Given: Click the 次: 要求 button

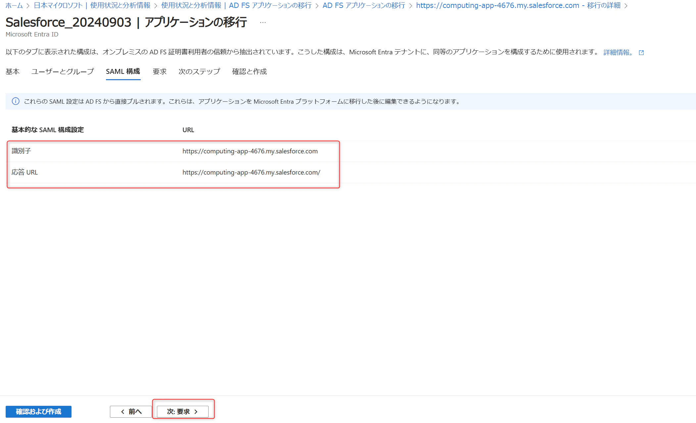Looking at the screenshot, I should 182,411.
